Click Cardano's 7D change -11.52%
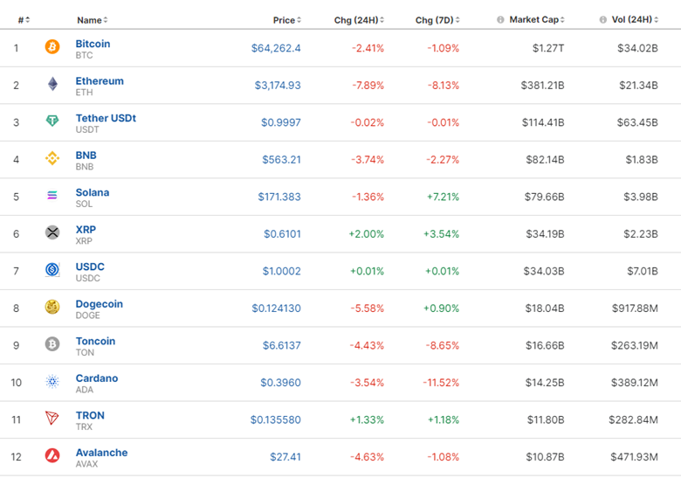This screenshot has width=681, height=478. coord(441,383)
